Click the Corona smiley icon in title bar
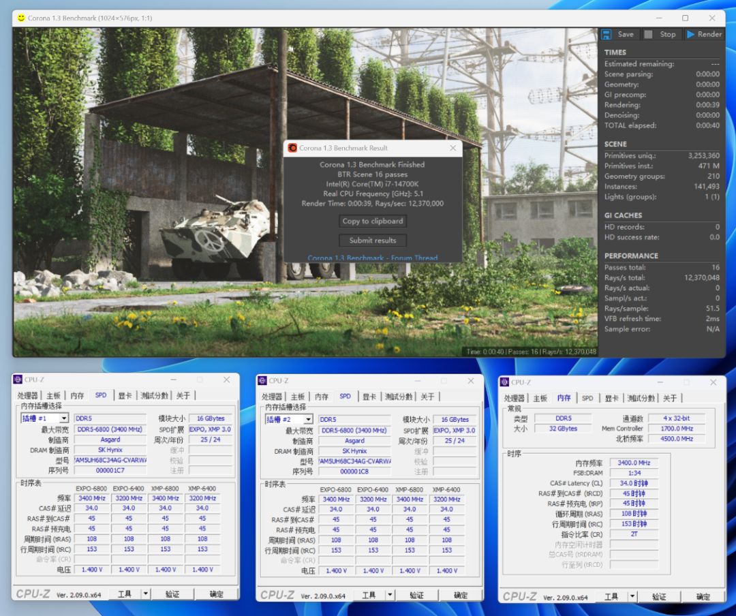 21,18
